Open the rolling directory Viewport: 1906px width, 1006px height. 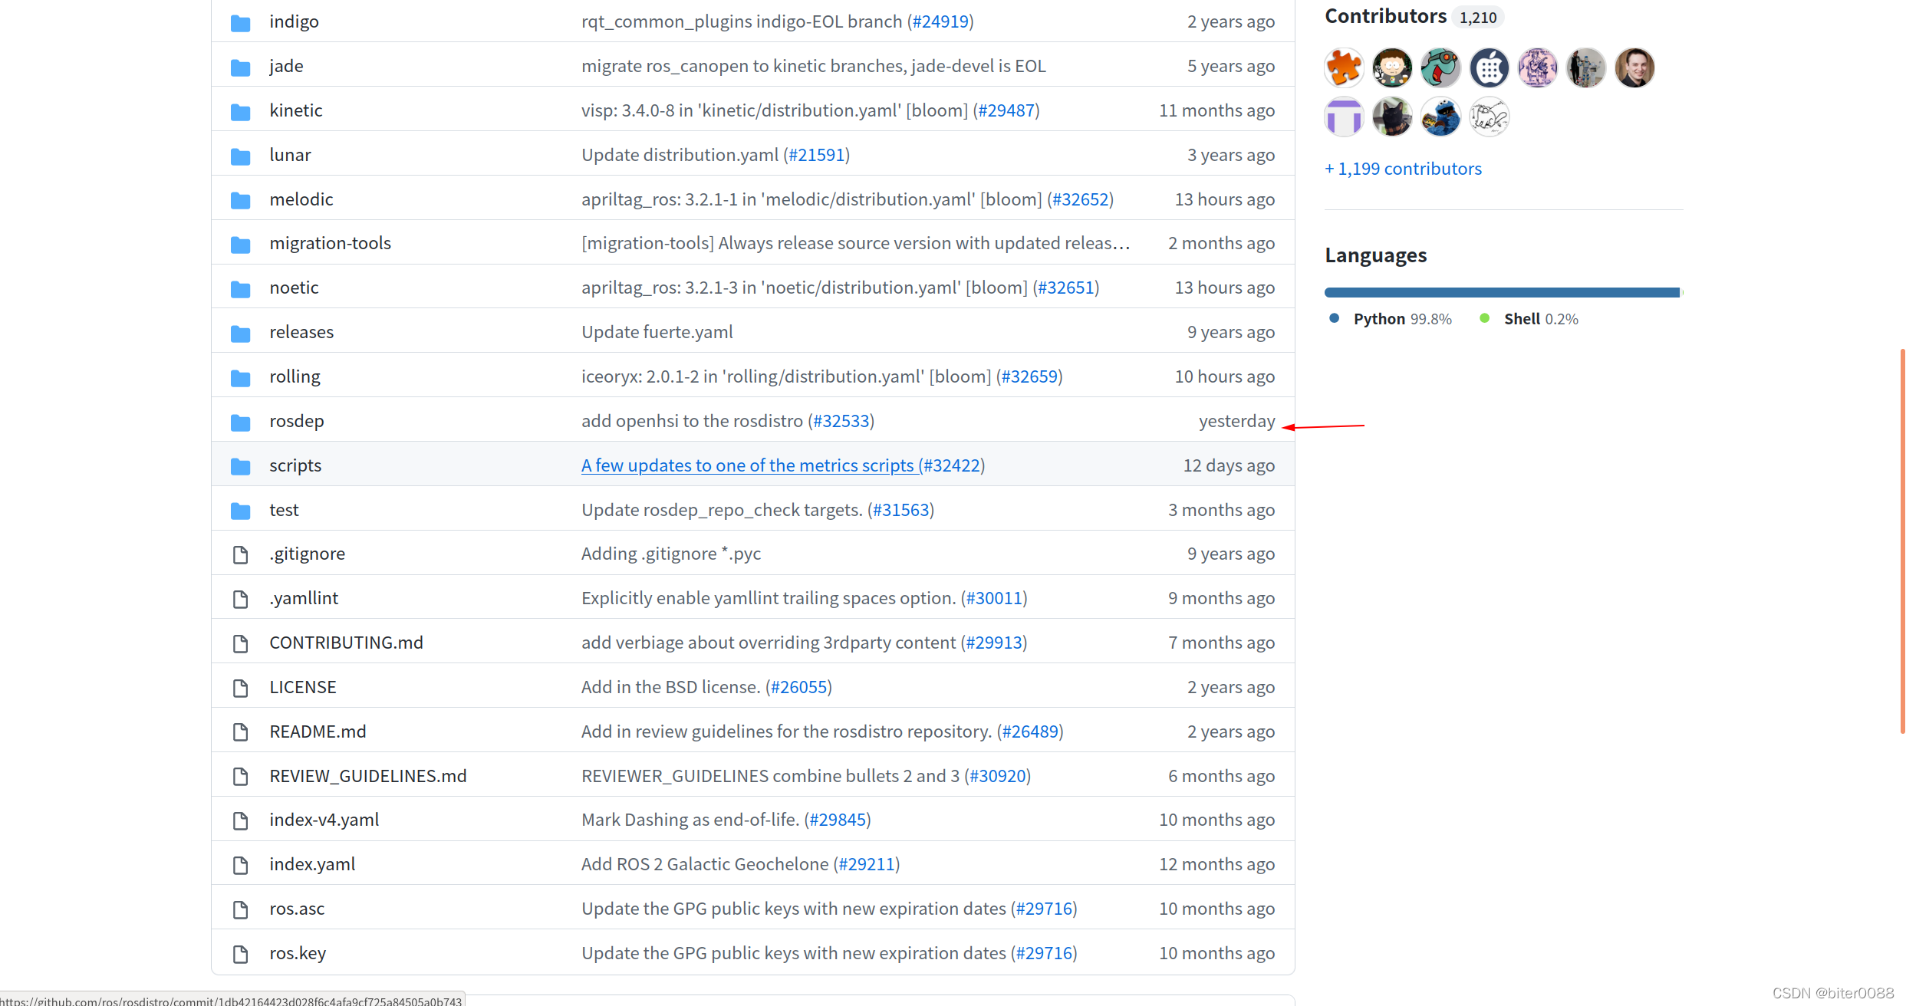(x=295, y=376)
